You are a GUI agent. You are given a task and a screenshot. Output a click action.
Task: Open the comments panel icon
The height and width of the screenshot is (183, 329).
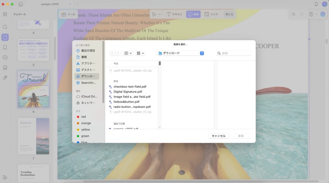[5, 57]
